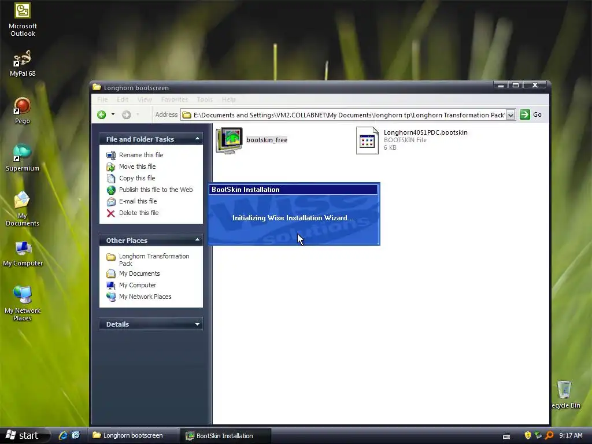Screen dimensions: 592x444
Task: Go to Longhorn Transformation Pack folder
Action: (x=154, y=260)
